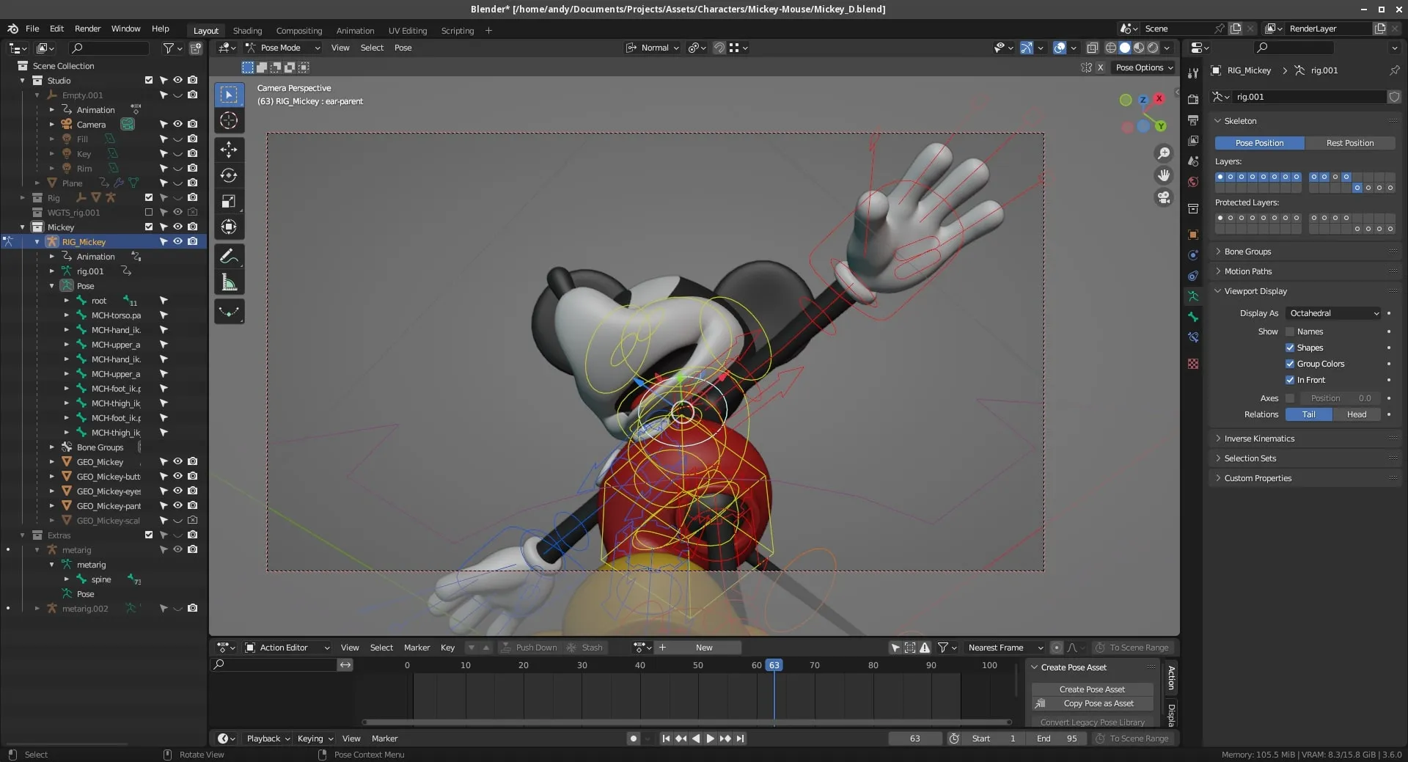The width and height of the screenshot is (1408, 762).
Task: Uncheck the Studio collection exclude checkbox
Action: (149, 80)
